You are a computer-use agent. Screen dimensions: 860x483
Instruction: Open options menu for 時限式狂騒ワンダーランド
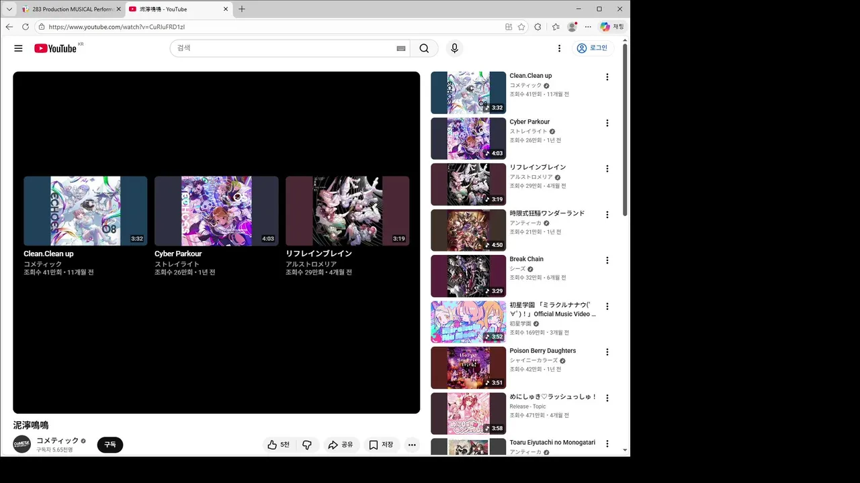pos(607,215)
